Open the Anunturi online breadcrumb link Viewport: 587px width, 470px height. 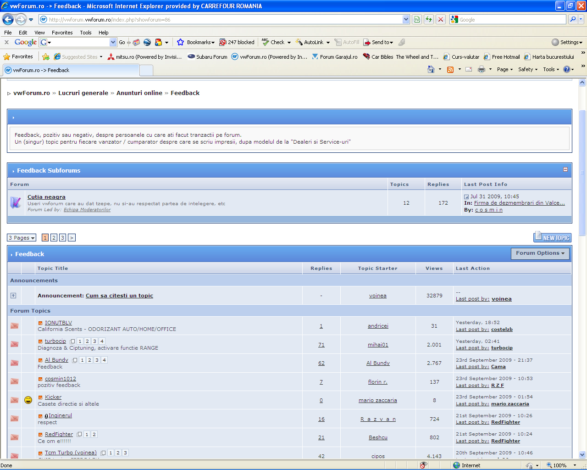point(139,93)
